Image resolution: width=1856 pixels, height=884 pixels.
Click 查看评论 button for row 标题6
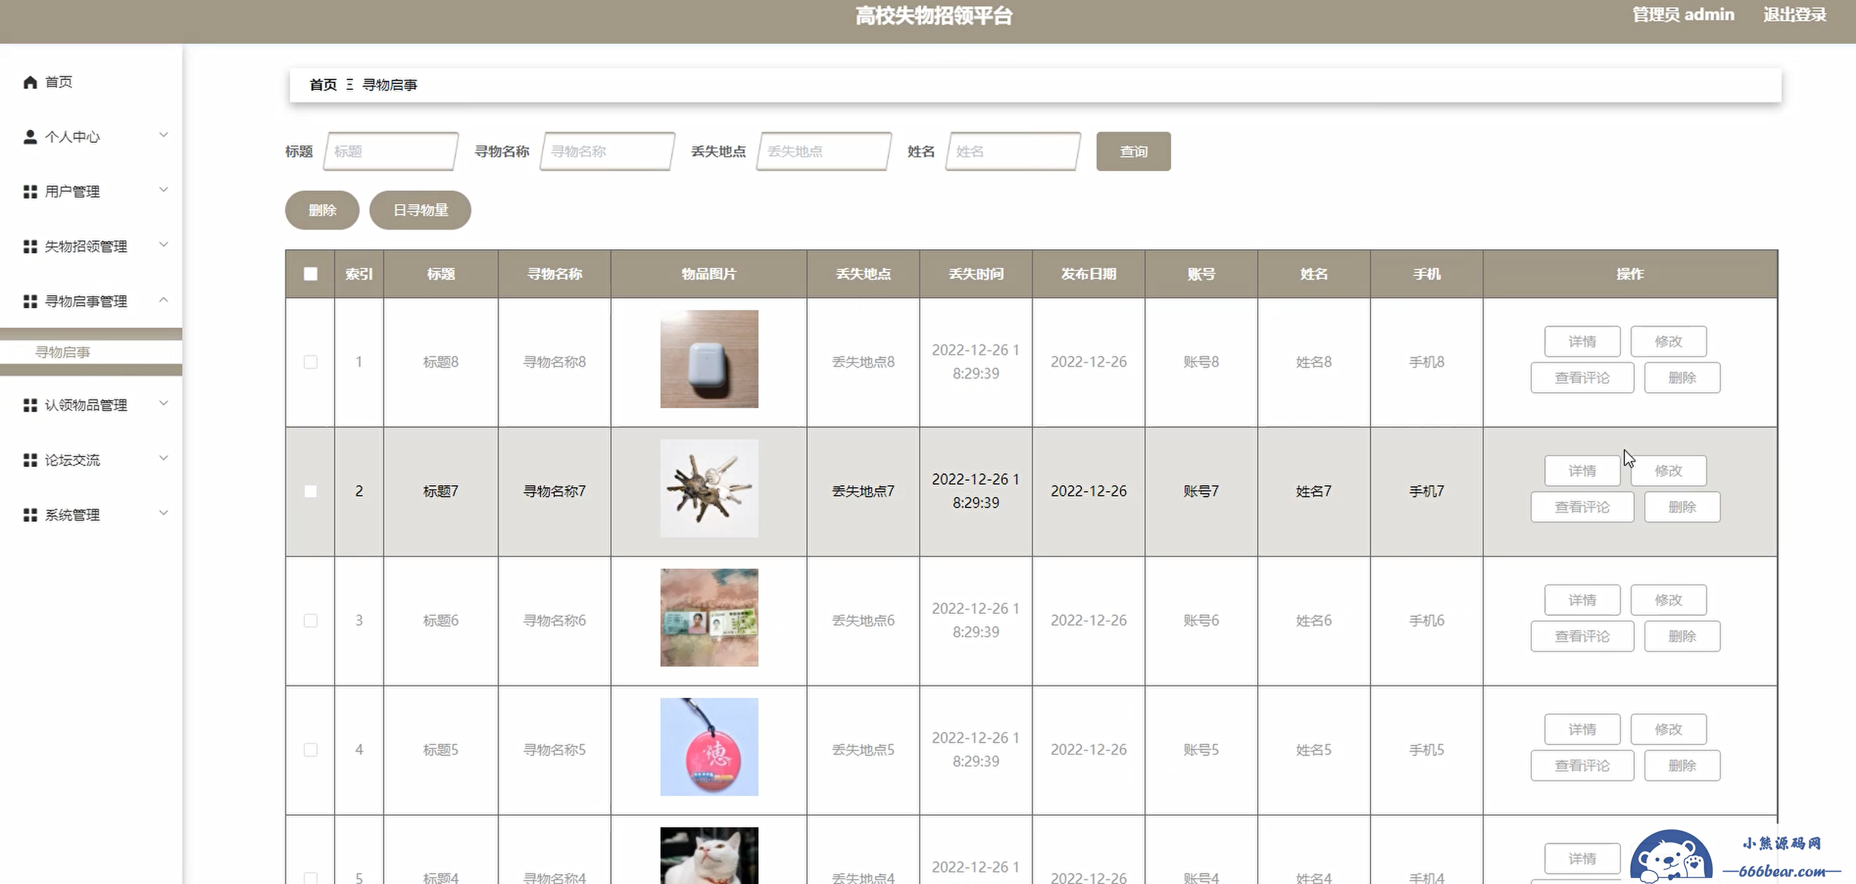click(x=1582, y=636)
